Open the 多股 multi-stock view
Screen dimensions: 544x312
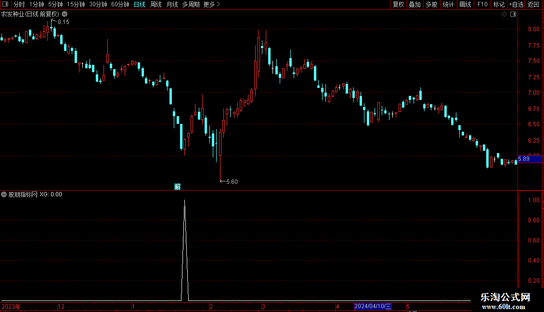click(x=431, y=4)
